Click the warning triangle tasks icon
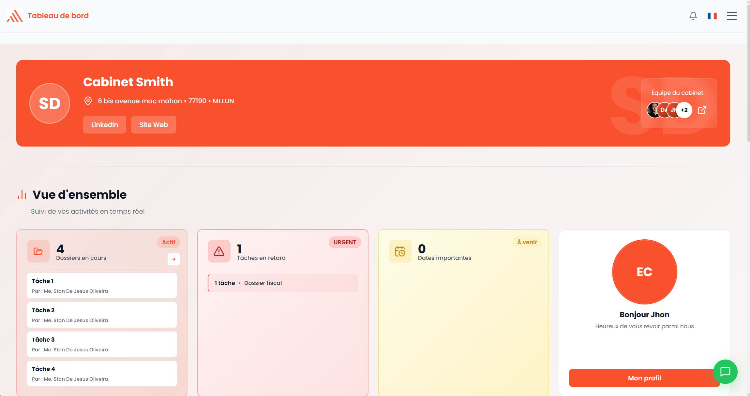 click(219, 251)
